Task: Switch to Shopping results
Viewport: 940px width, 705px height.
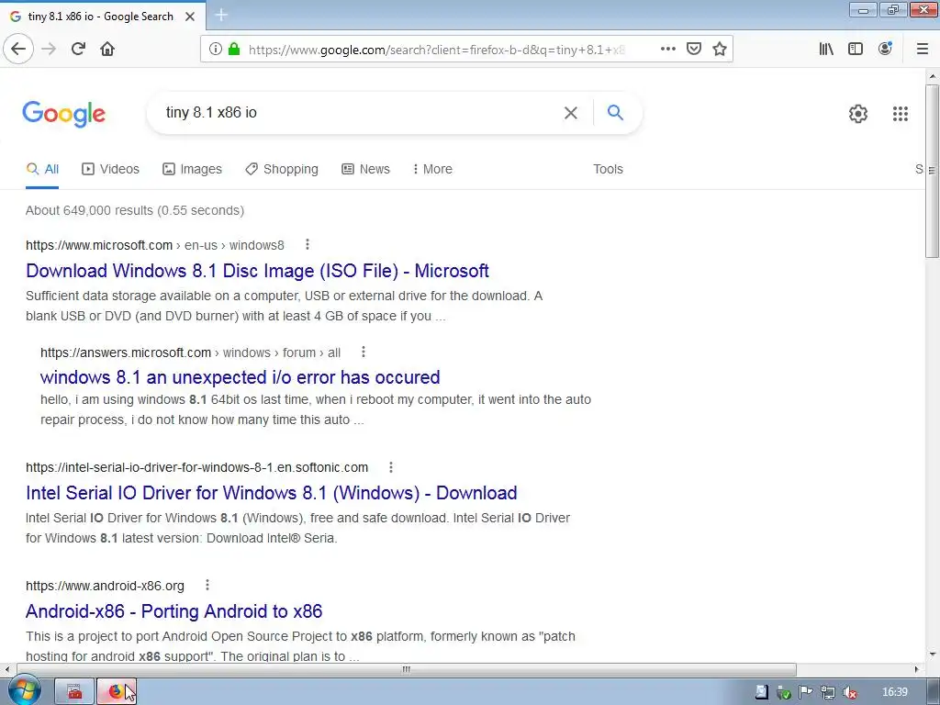Action: click(282, 169)
